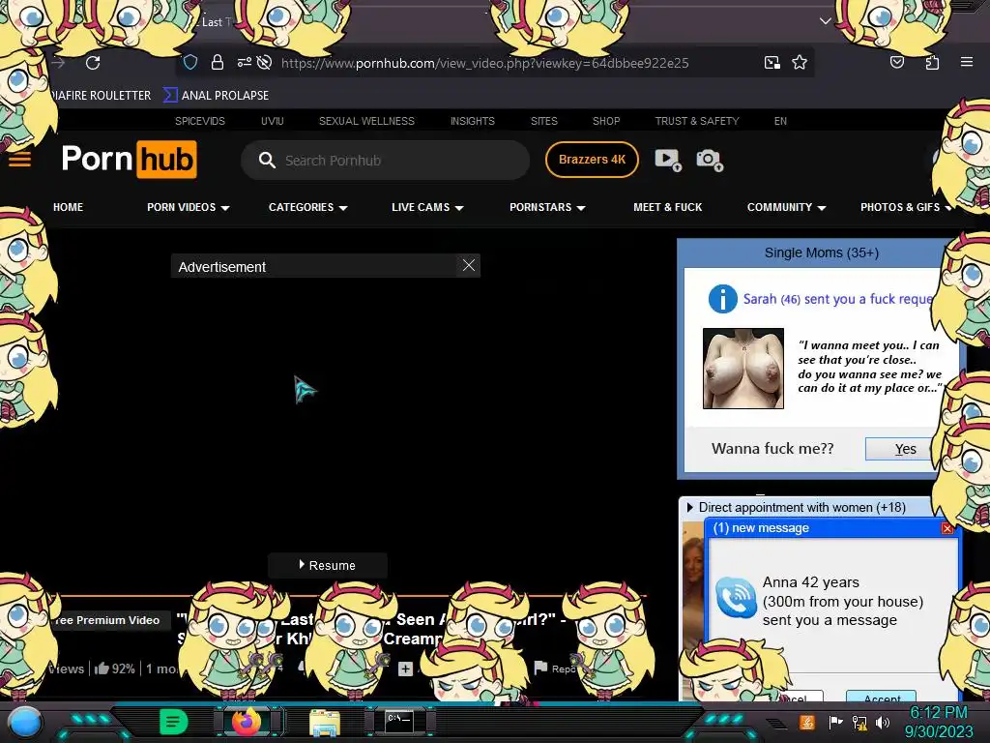990x743 pixels.
Task: Open Action Center flag in tray
Action: click(x=835, y=722)
